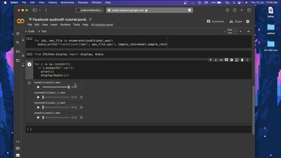This screenshot has height=158, width=281.
Task: Open Colab table of contents sidebar icon
Action: pos(18,33)
